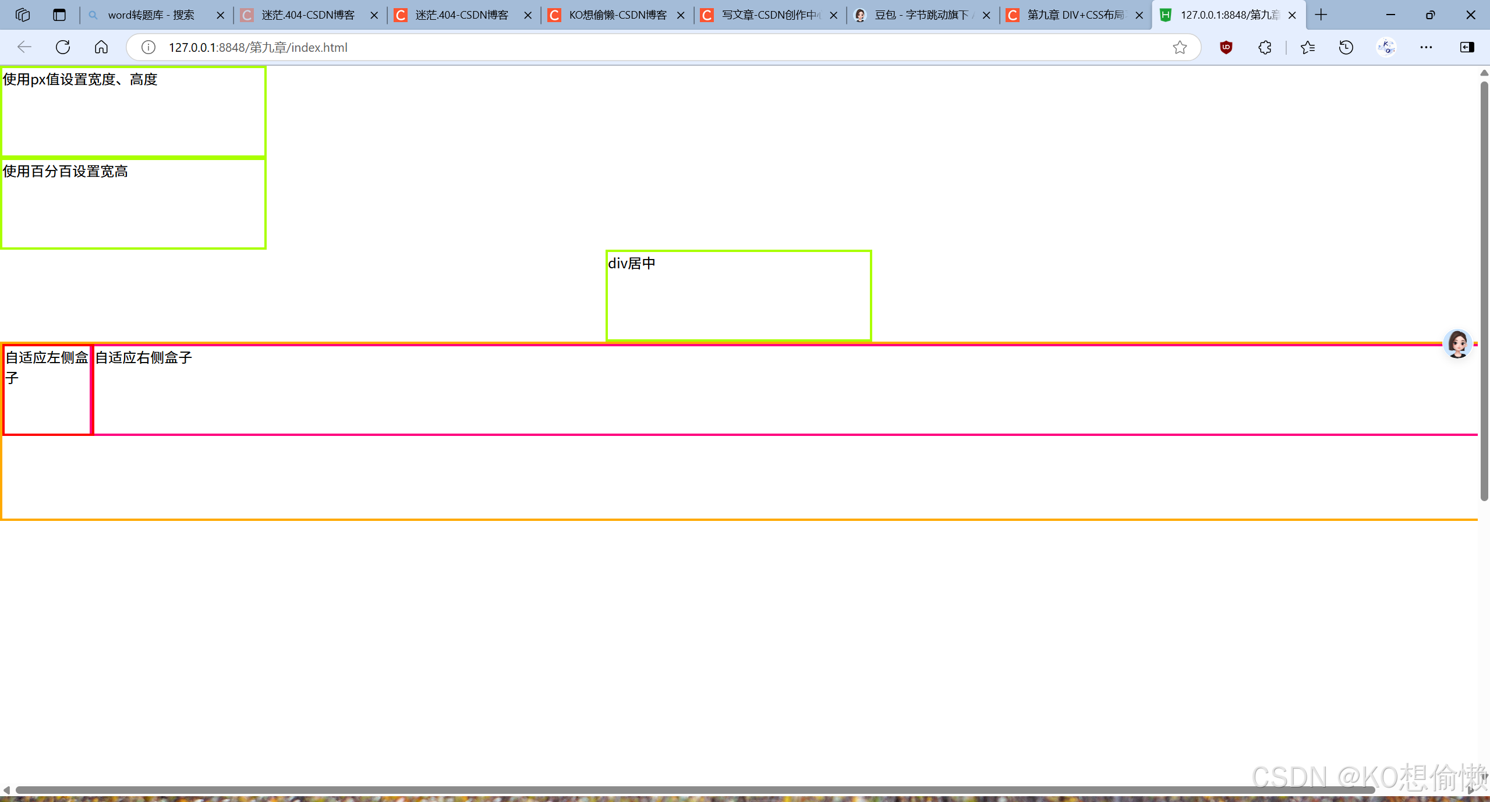1490x802 pixels.
Task: Open the Extensions puzzle piece menu
Action: (x=1265, y=47)
